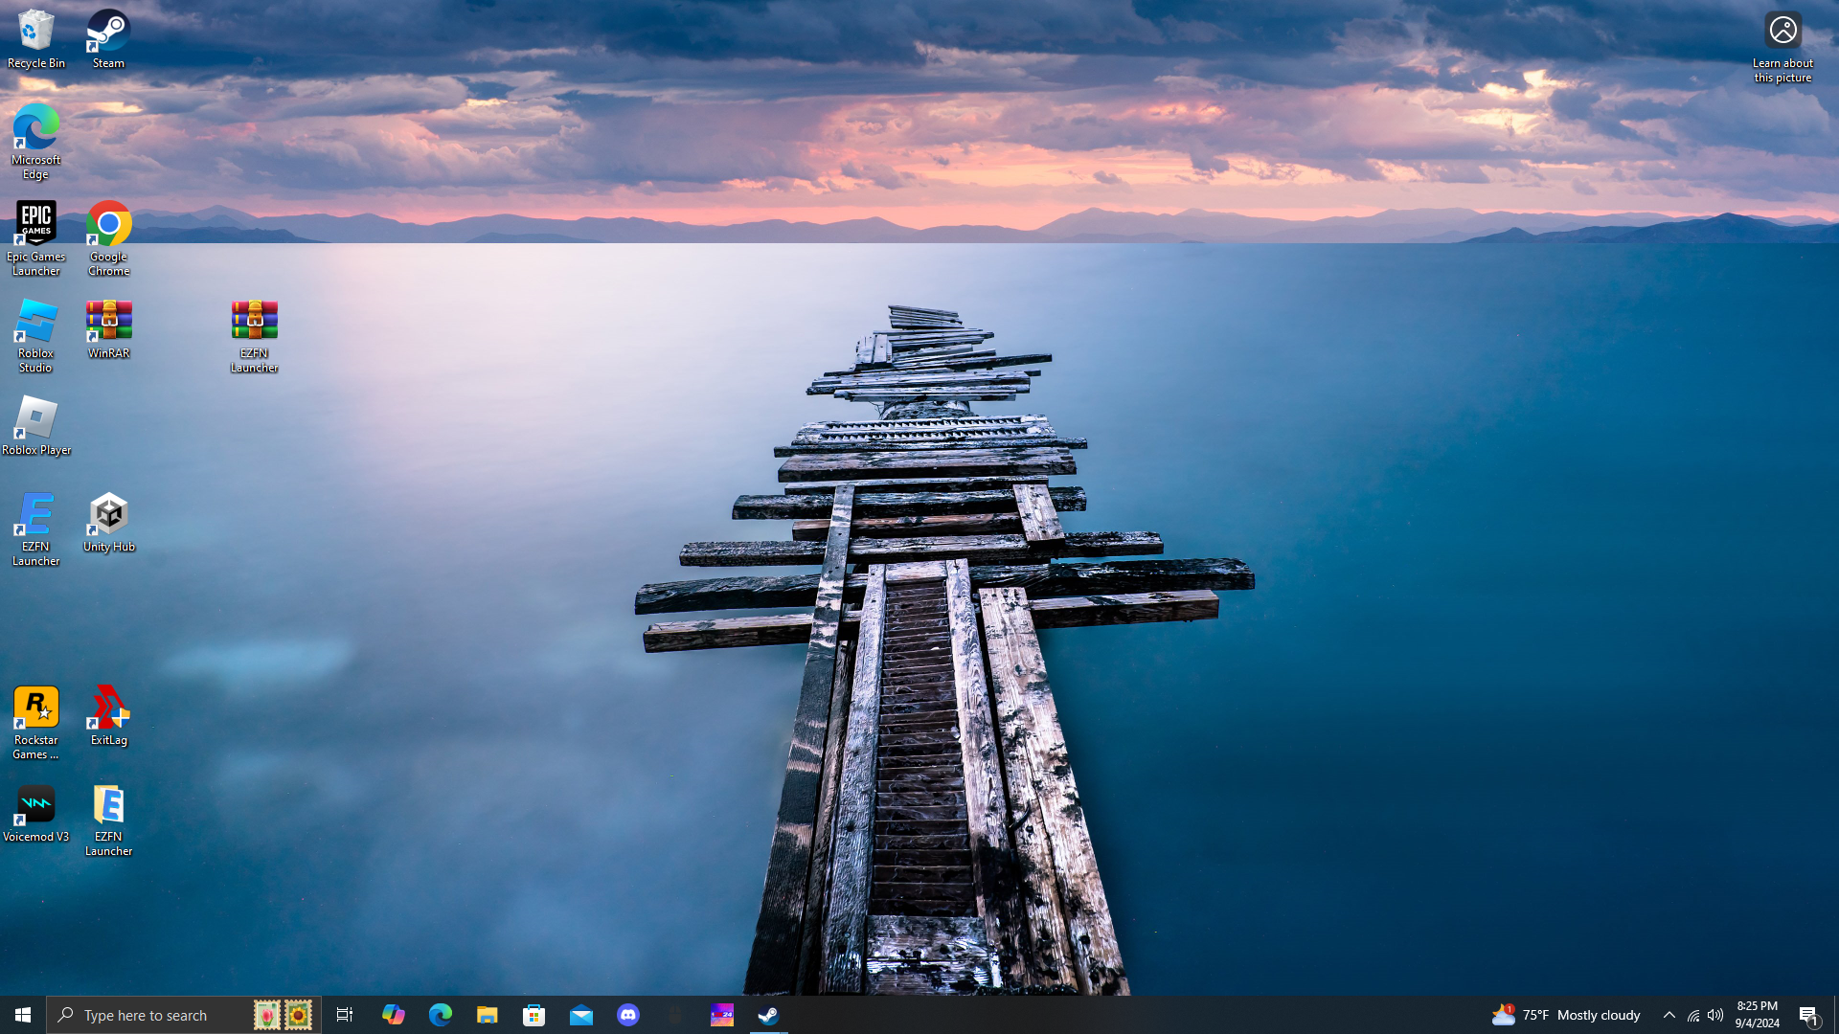Click the volume icon in system tray

1715,1015
